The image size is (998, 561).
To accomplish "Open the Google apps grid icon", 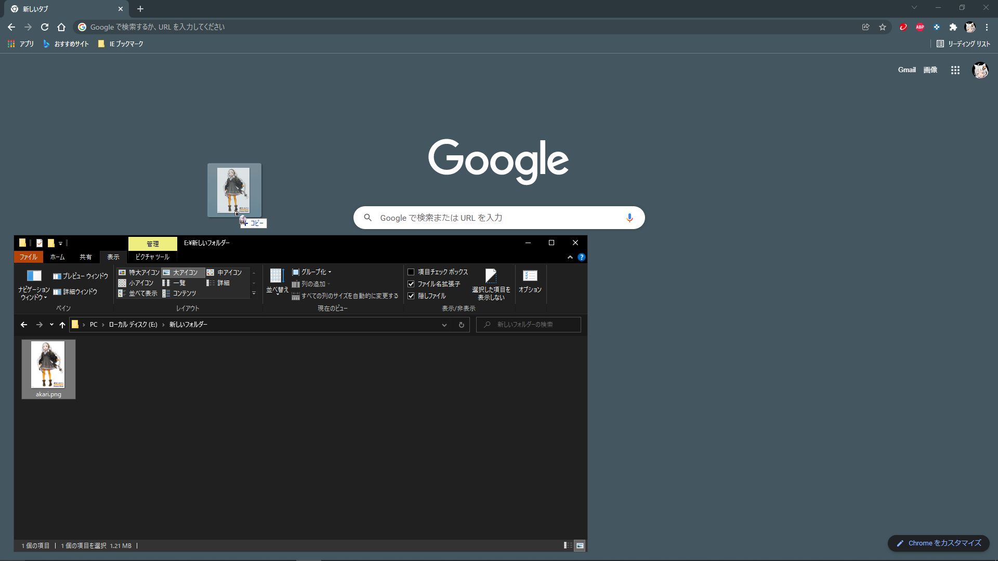I will 955,70.
